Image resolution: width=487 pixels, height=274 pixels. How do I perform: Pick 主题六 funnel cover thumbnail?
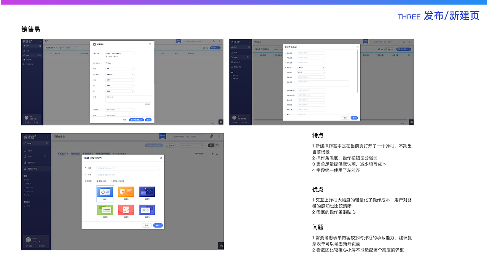[147, 210]
